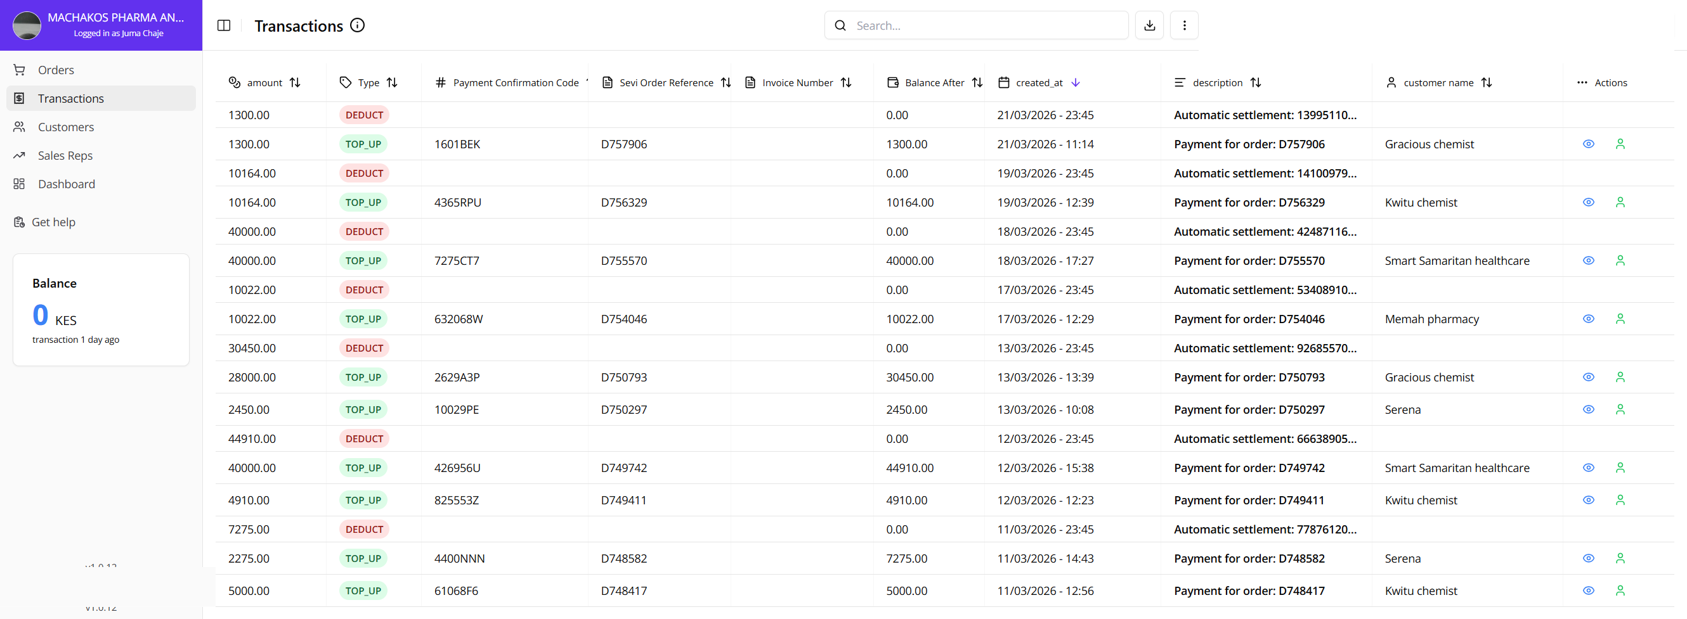Image resolution: width=1687 pixels, height=619 pixels.
Task: Open customer profile for Kwitu chemist D756329 row
Action: [1620, 202]
